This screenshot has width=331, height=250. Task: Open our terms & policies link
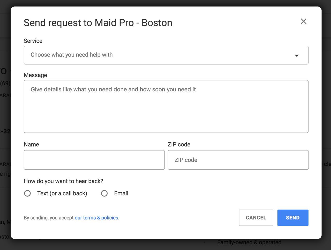coord(96,218)
